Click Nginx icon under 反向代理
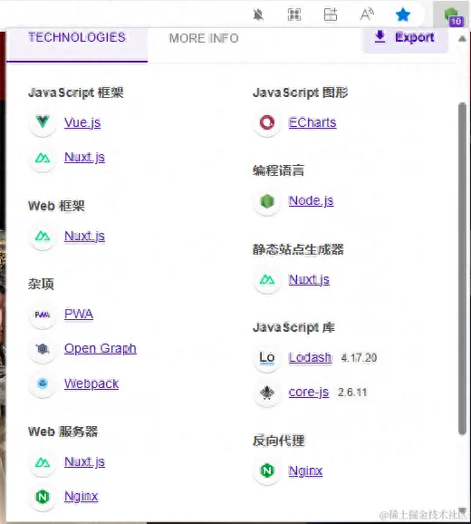471x524 pixels. (267, 471)
